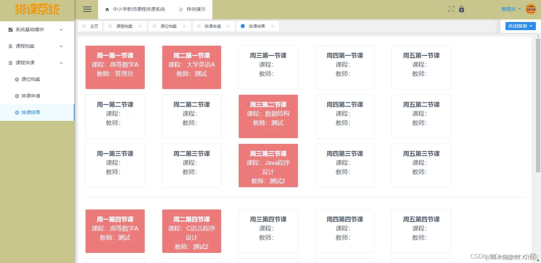The width and height of the screenshot is (541, 263).
Task: Click the vertical scrollbar thumb
Action: coord(538,106)
